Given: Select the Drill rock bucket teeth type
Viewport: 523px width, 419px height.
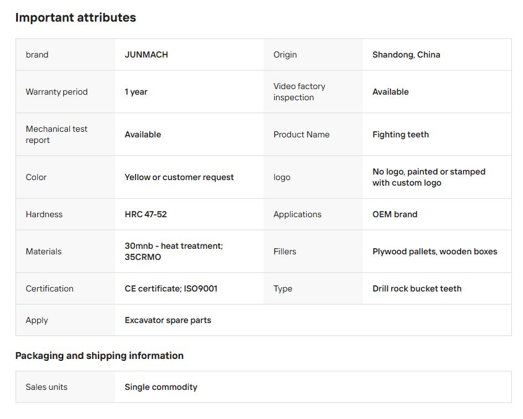Looking at the screenshot, I should coord(417,288).
